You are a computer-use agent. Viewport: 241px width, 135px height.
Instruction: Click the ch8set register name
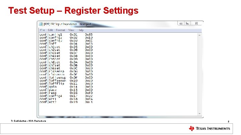click(x=55, y=68)
